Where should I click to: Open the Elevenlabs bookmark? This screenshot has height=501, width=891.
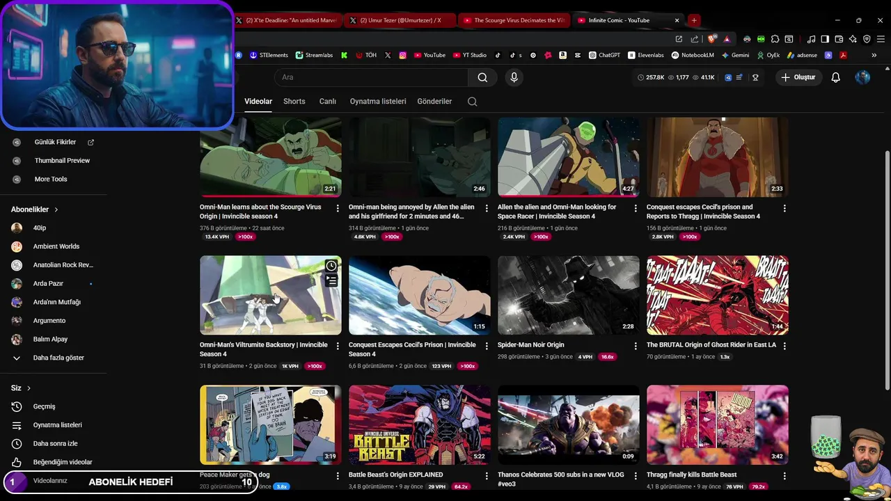(x=646, y=55)
